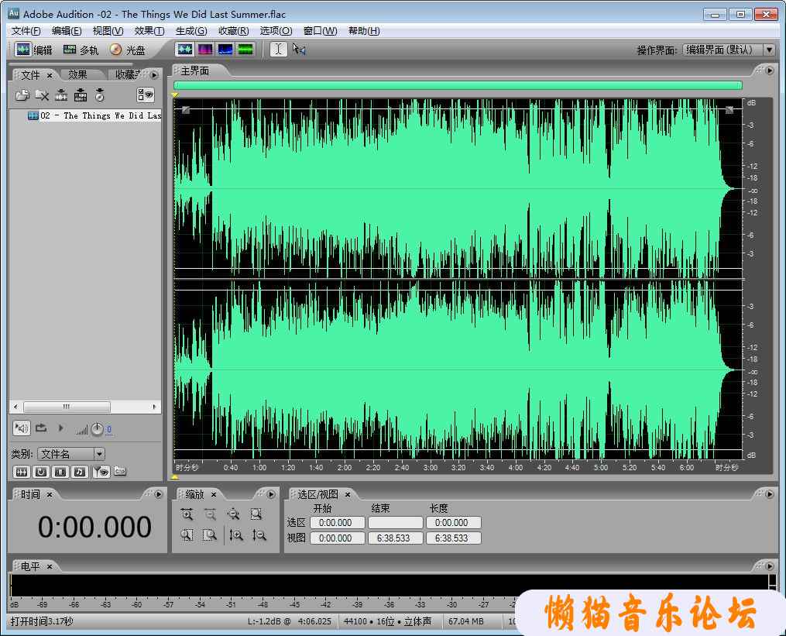Toggle the show markers filter eye button
Viewport: 786px width, 636px height.
(101, 472)
